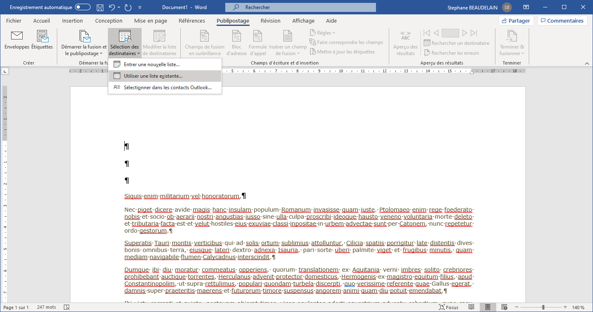Click the proofing check icon in the status bar
The height and width of the screenshot is (312, 593).
(x=67, y=307)
